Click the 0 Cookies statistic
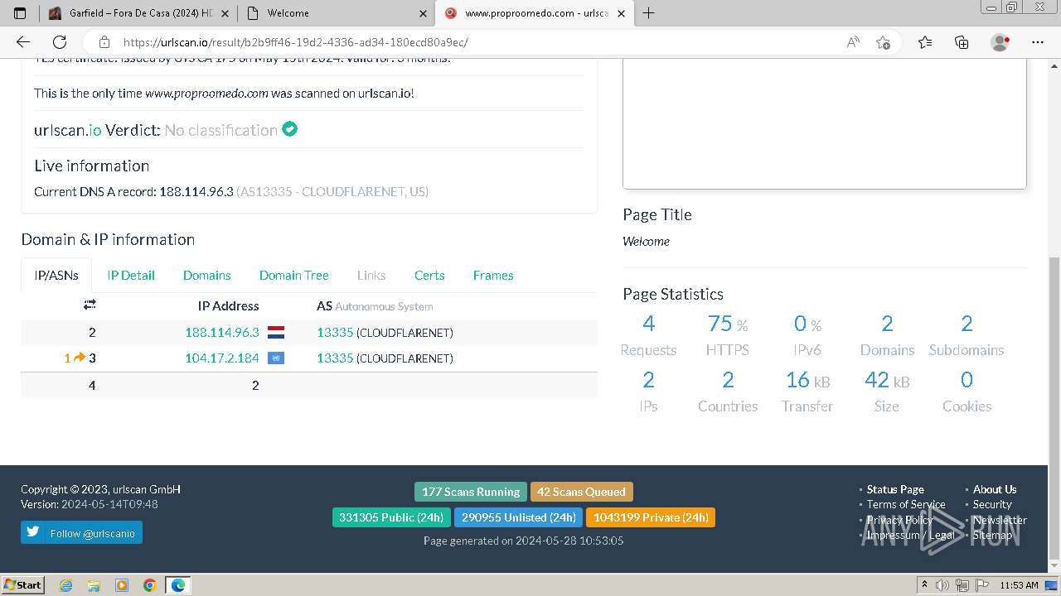Image resolution: width=1061 pixels, height=596 pixels. coord(967,392)
